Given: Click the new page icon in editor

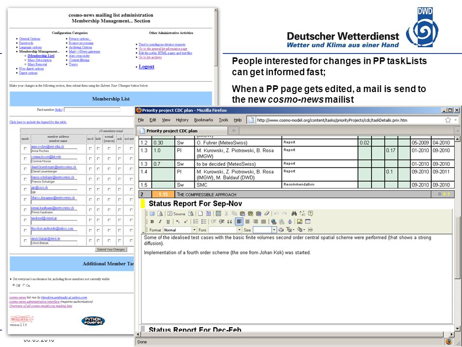Looking at the screenshot, I should [200, 214].
